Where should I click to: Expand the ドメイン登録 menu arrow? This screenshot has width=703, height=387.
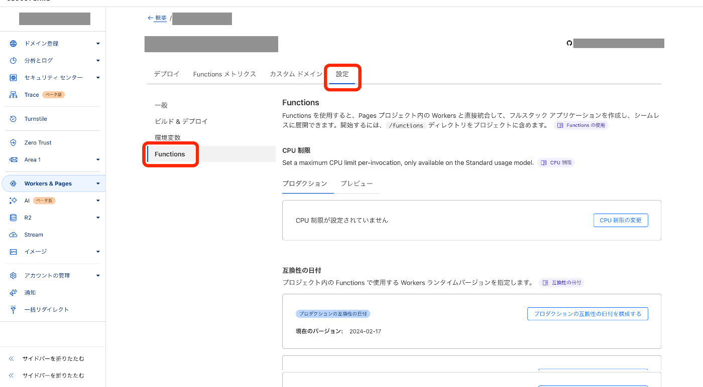click(98, 44)
